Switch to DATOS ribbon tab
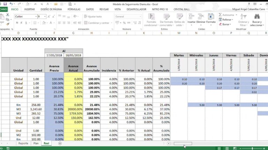 pos(90,9)
